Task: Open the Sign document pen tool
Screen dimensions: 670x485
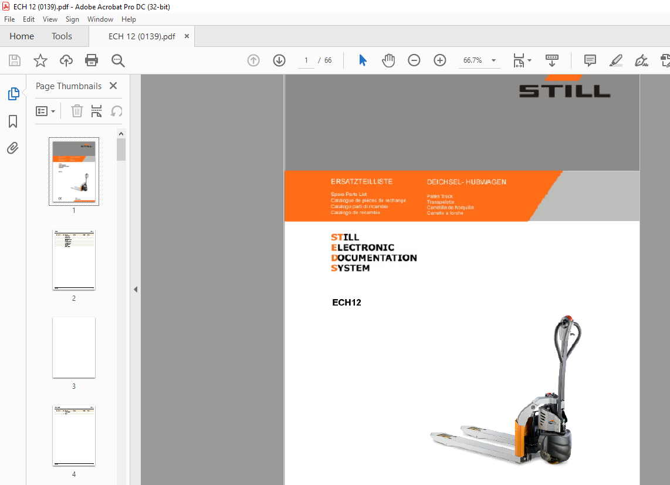Action: [x=641, y=60]
